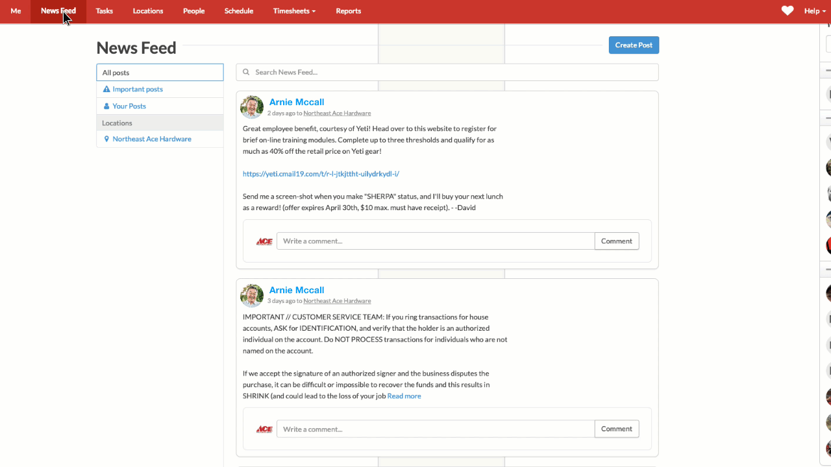
Task: Click the heart icon in the top navigation bar
Action: pyautogui.click(x=787, y=10)
